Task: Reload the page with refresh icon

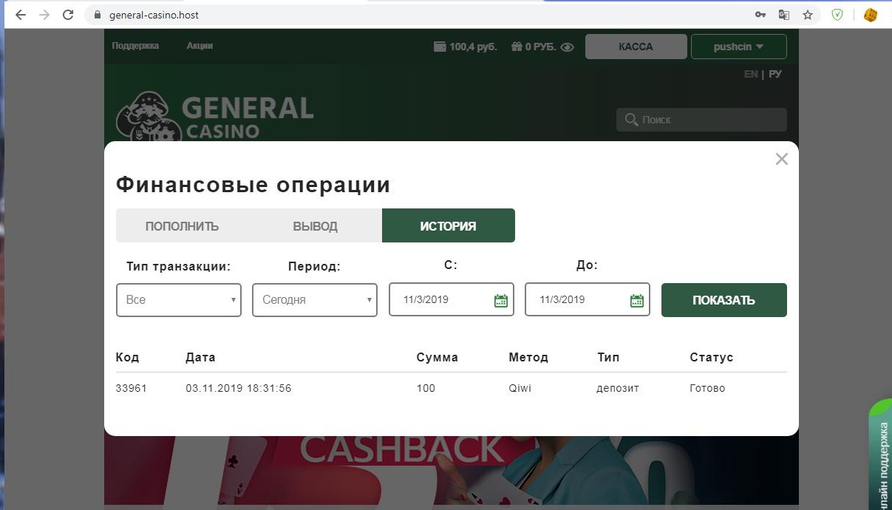Action: [x=68, y=15]
